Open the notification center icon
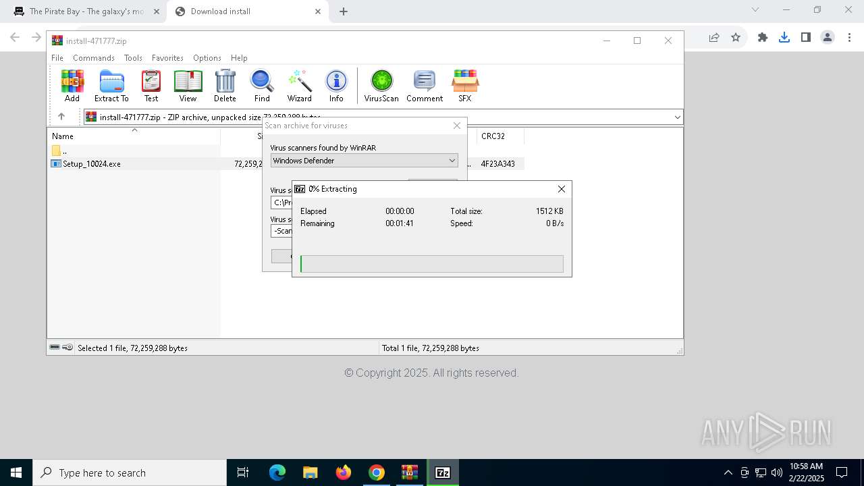This screenshot has width=864, height=486. tap(842, 473)
